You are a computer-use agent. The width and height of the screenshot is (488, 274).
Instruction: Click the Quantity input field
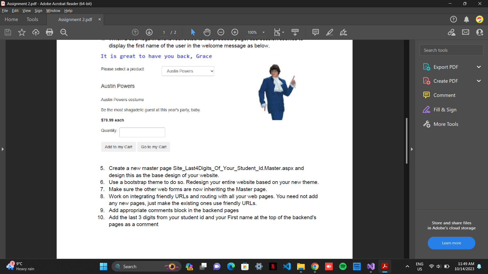(142, 132)
